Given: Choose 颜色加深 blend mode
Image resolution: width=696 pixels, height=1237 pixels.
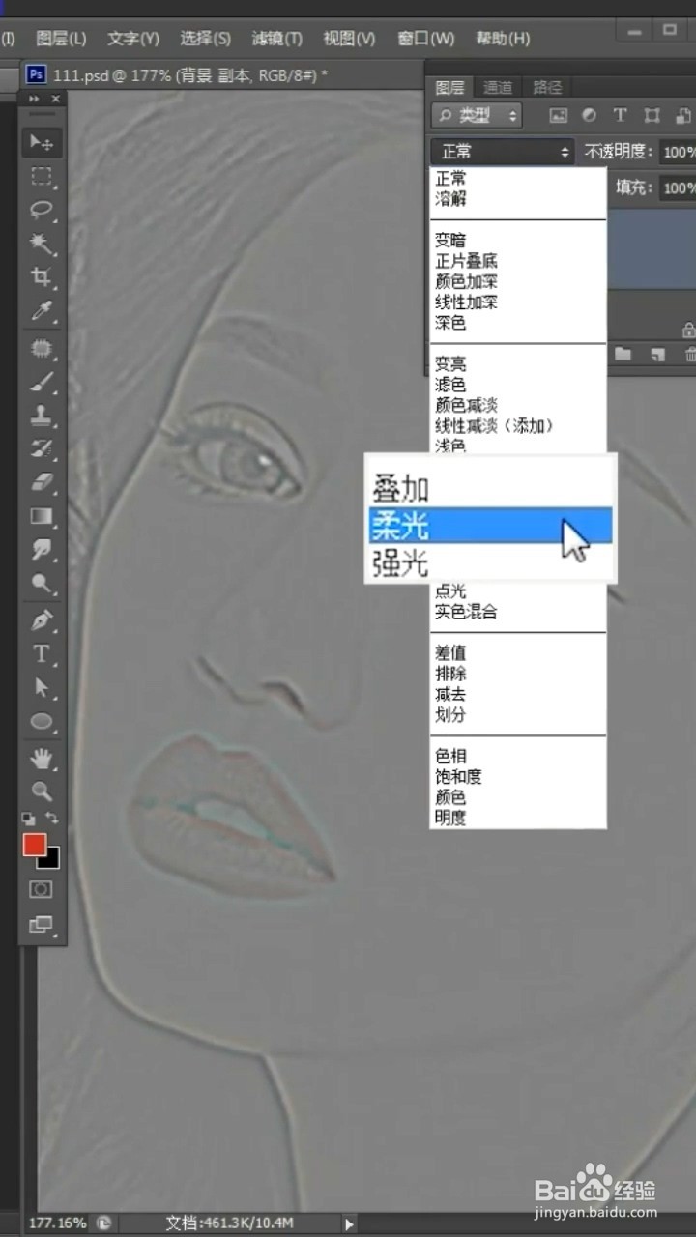Looking at the screenshot, I should point(467,281).
